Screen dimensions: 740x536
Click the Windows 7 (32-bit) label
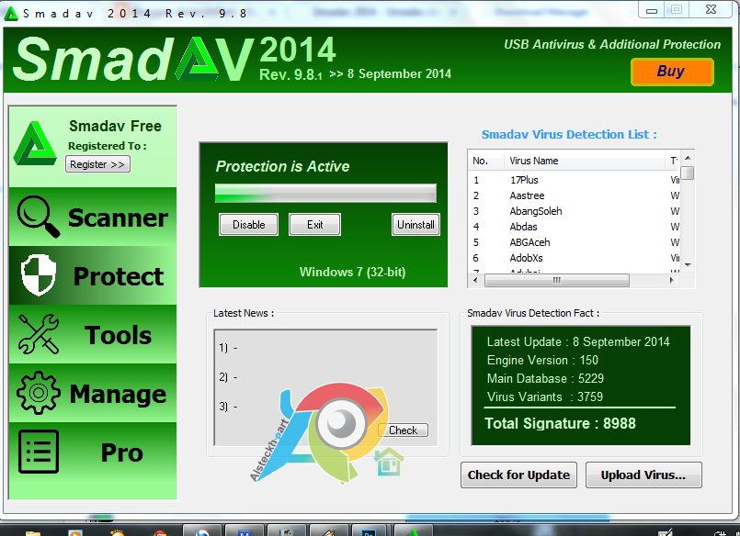[x=353, y=273]
